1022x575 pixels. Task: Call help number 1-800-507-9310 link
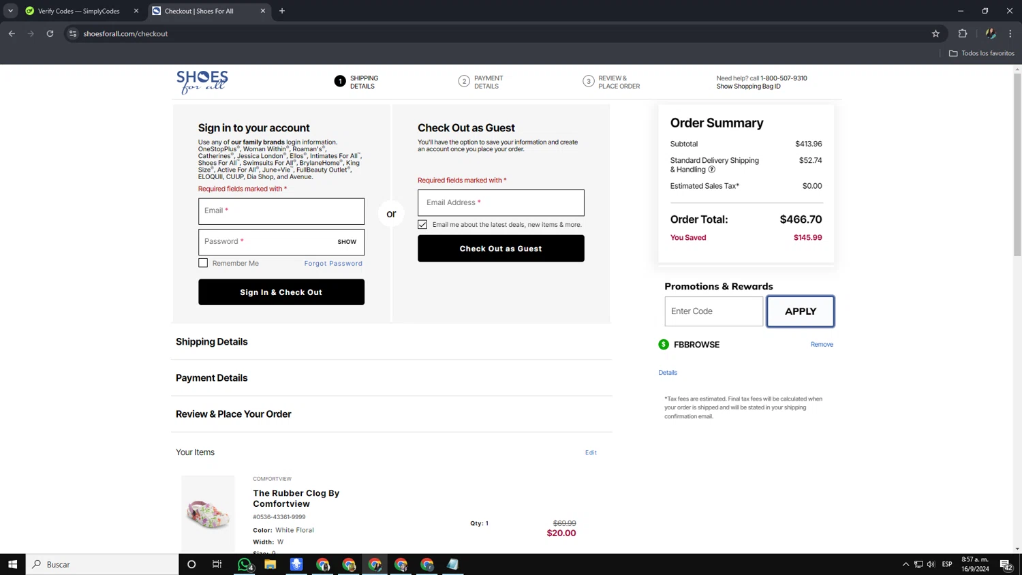pos(784,78)
